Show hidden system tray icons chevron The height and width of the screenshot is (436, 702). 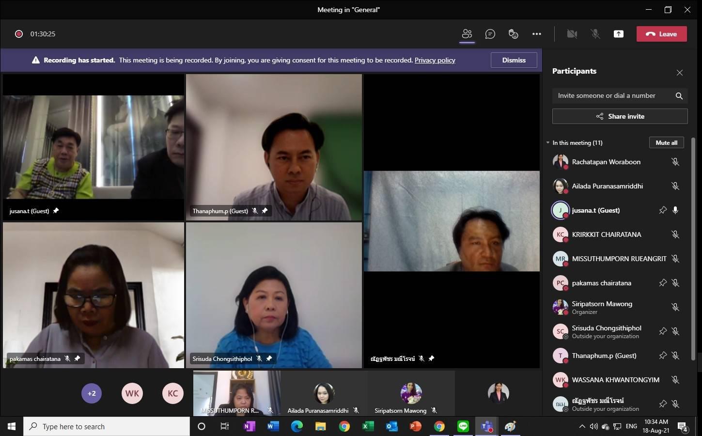(582, 426)
